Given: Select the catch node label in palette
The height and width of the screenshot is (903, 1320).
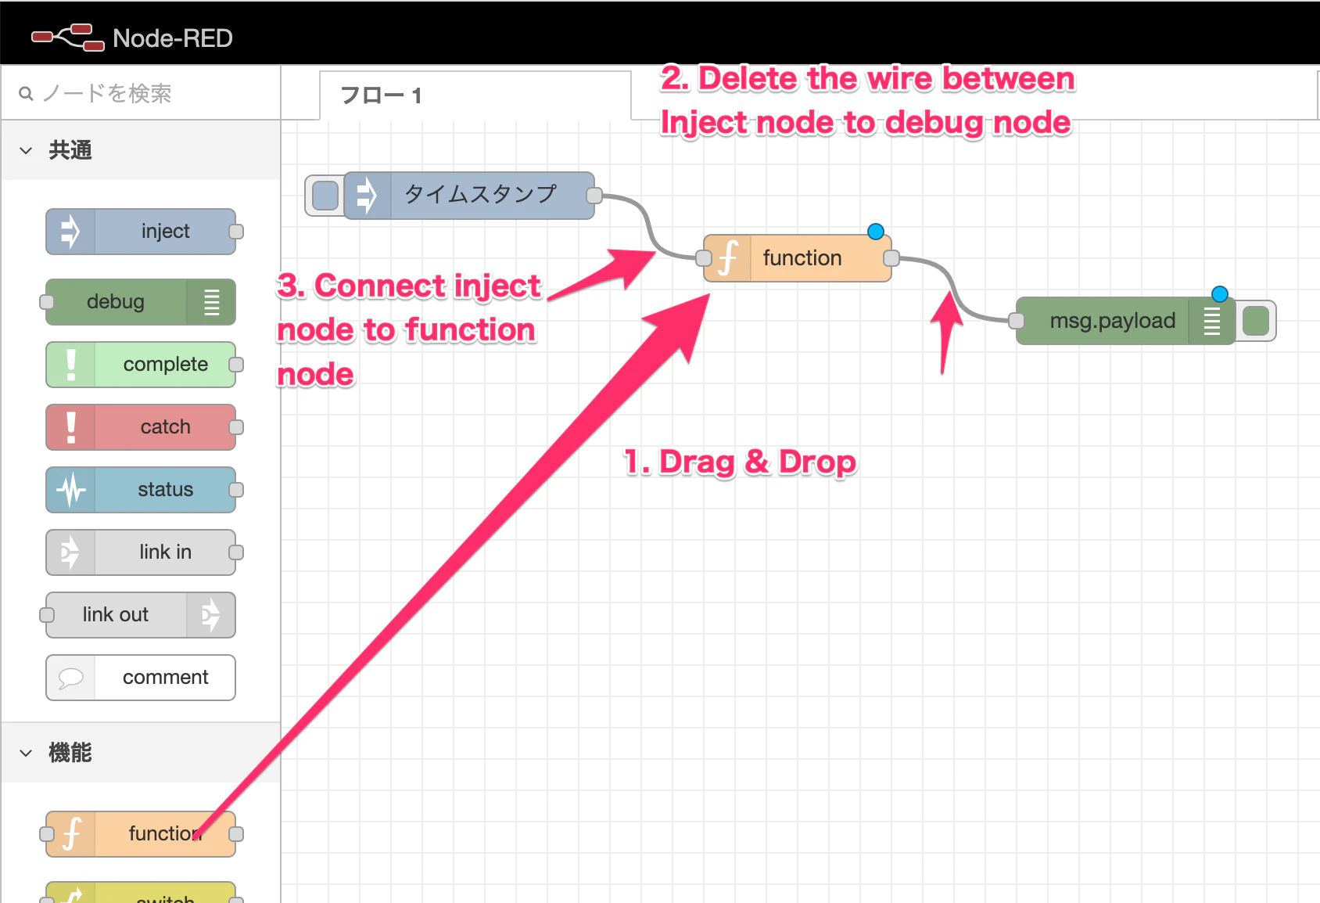Looking at the screenshot, I should pyautogui.click(x=166, y=427).
